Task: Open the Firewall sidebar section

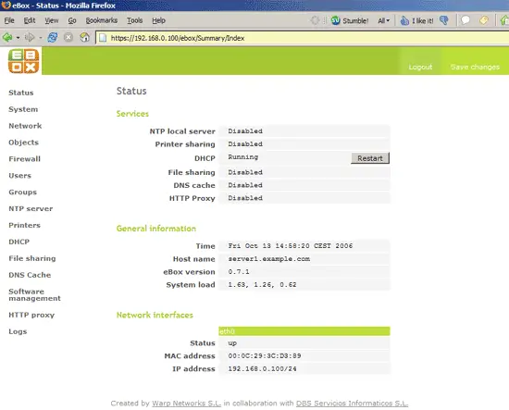Action: (24, 159)
